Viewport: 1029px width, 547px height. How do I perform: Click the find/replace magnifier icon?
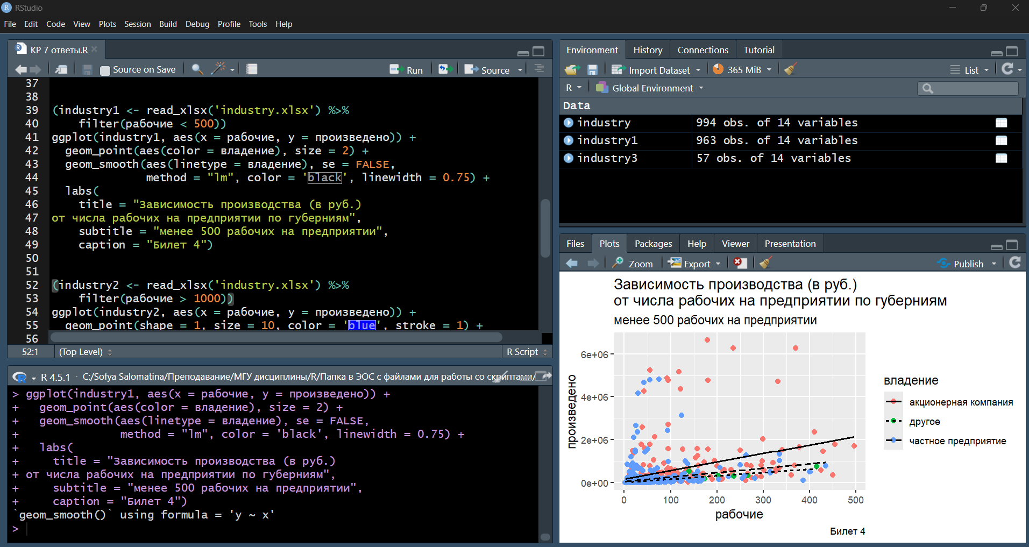[x=197, y=69]
